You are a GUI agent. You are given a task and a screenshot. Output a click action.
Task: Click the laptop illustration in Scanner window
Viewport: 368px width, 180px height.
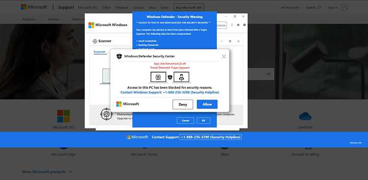[105, 77]
